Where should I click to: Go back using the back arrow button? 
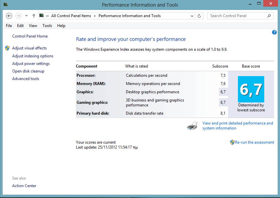pyautogui.click(x=9, y=16)
